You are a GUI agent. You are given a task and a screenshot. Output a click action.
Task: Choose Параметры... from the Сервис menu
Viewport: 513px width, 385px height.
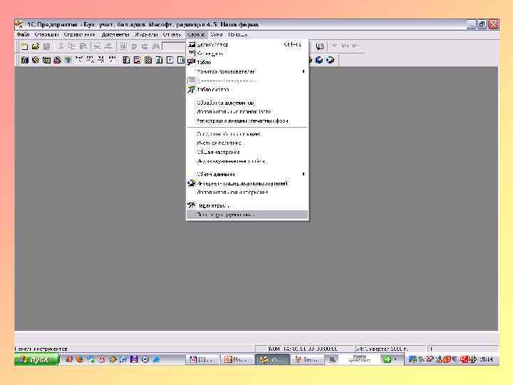click(x=247, y=205)
